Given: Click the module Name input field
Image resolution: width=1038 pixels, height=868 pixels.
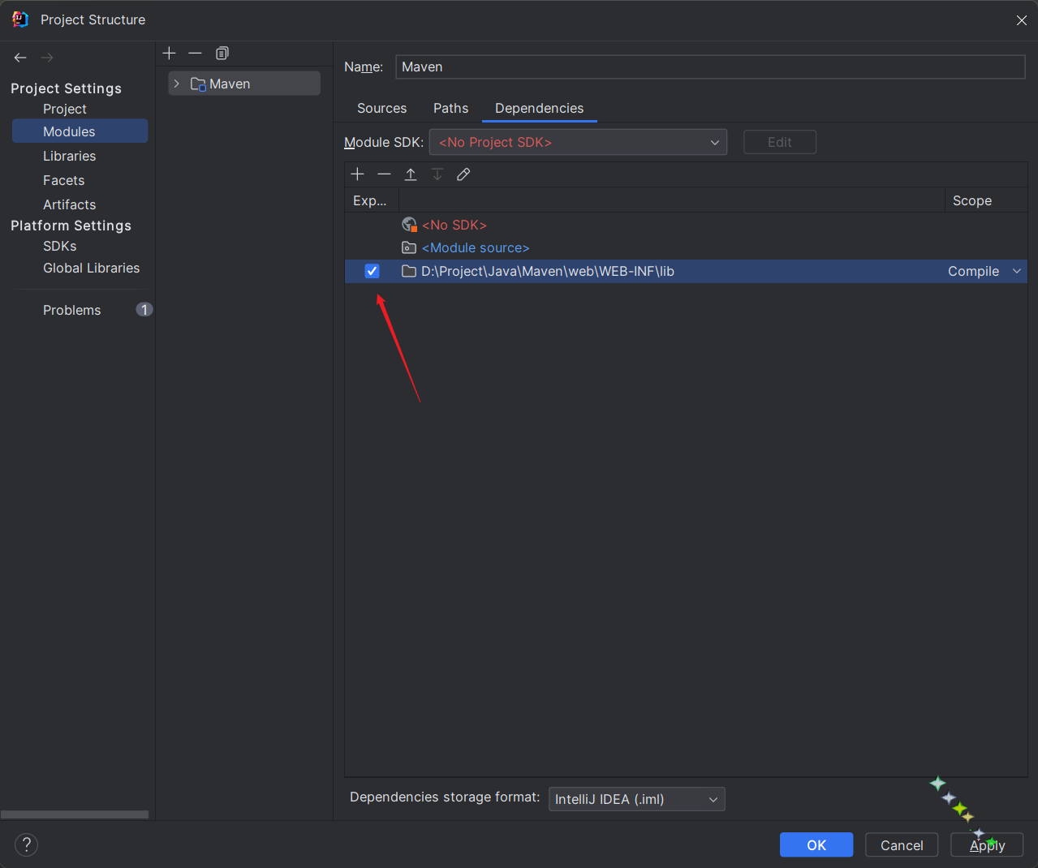Looking at the screenshot, I should 710,67.
